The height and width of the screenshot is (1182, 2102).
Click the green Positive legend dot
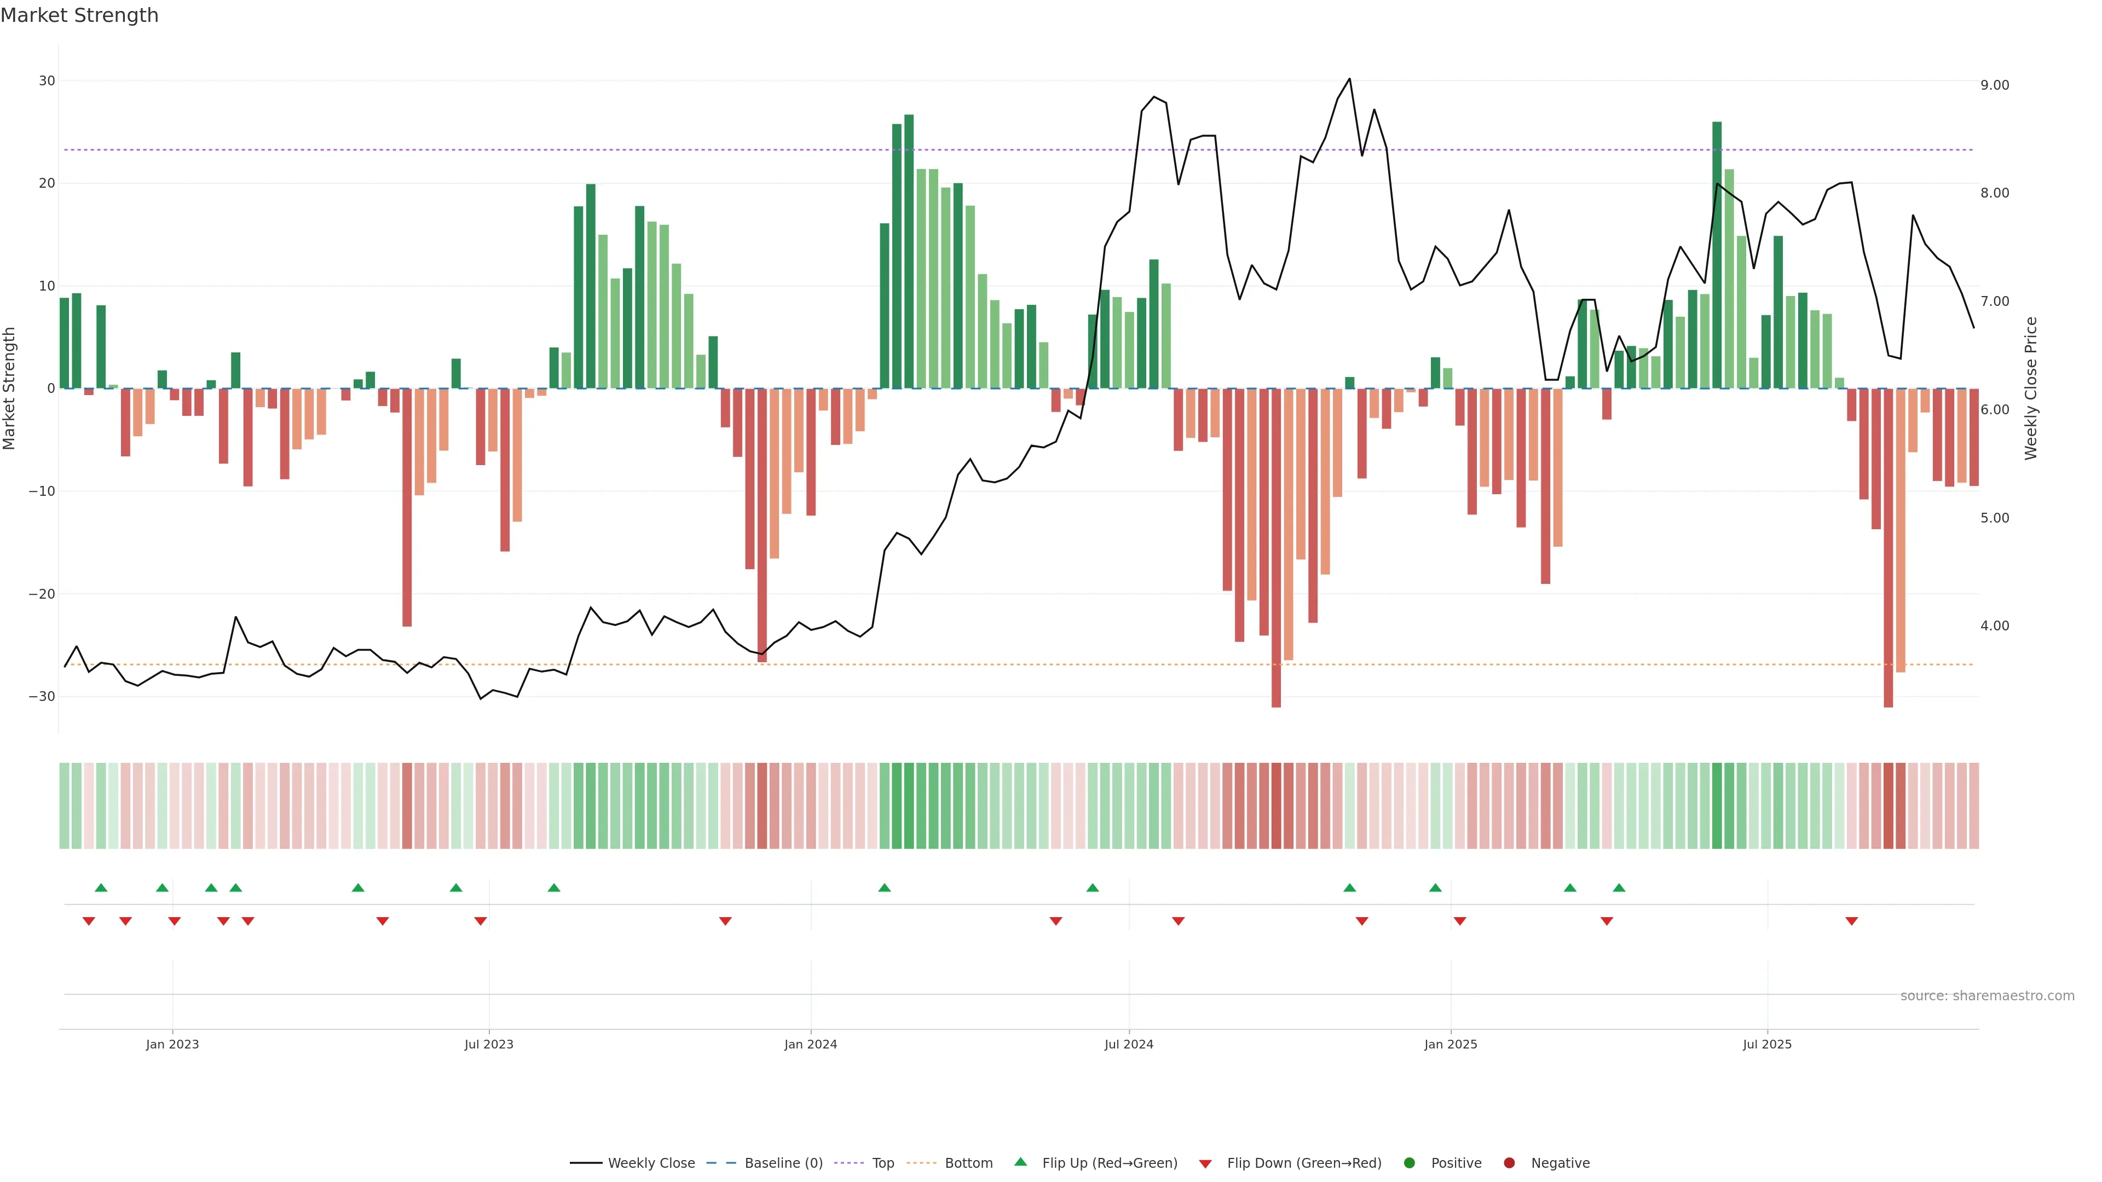coord(1409,1163)
